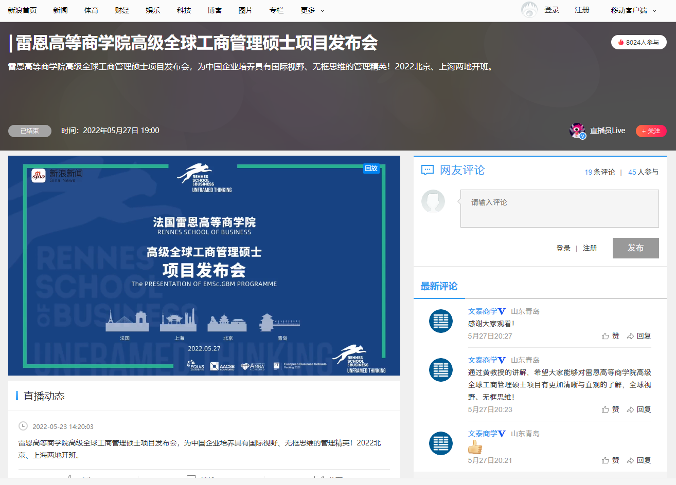Reply to the 20:21 comment

639,460
